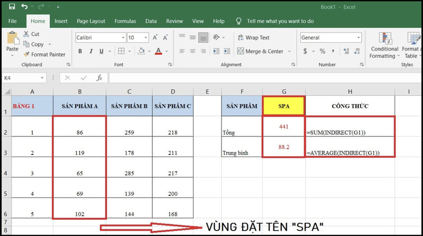Open the File tab
Screen dimensions: 423x236
[x=12, y=21]
